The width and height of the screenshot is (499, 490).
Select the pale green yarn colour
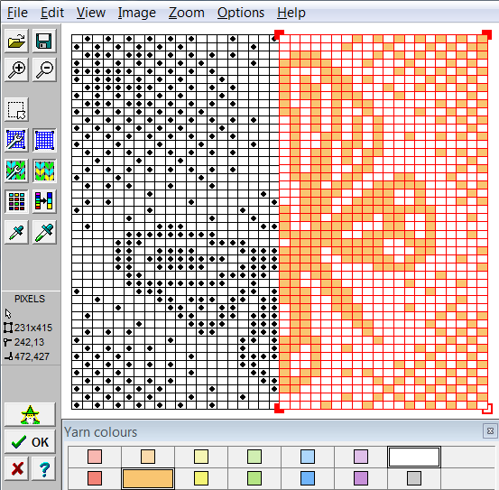(254, 457)
